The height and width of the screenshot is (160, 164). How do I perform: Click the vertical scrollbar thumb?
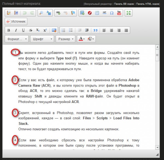click(x=157, y=55)
